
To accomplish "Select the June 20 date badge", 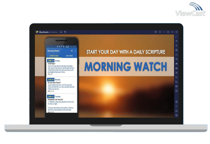I will pyautogui.click(x=51, y=80).
